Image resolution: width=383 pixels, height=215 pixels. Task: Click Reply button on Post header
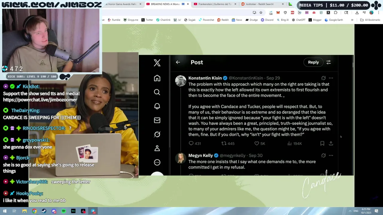click(313, 62)
